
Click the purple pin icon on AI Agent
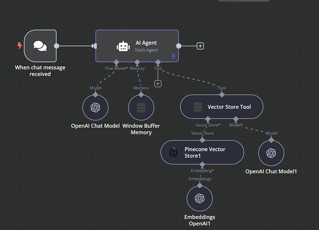tap(173, 56)
